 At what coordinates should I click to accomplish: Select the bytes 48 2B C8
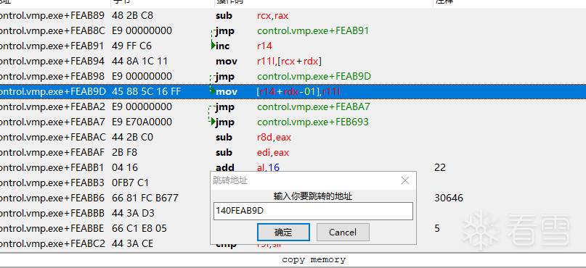(x=132, y=16)
